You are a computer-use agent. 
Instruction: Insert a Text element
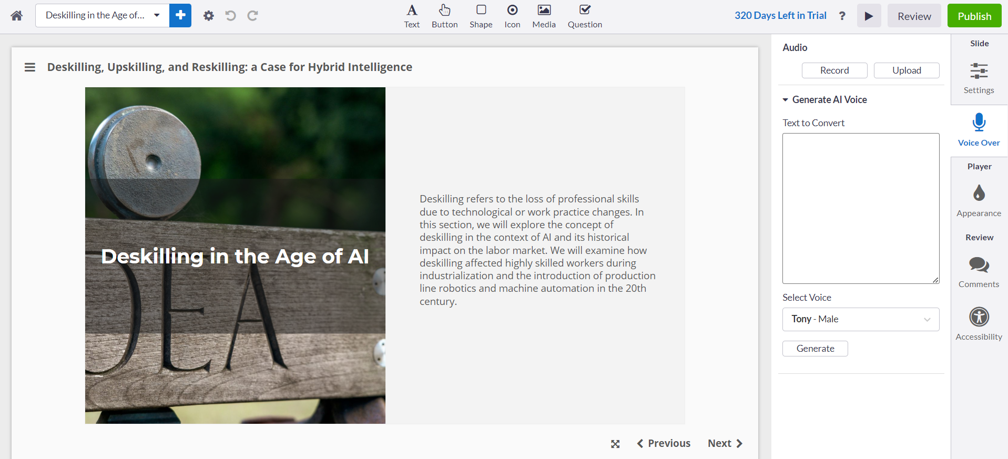(412, 16)
